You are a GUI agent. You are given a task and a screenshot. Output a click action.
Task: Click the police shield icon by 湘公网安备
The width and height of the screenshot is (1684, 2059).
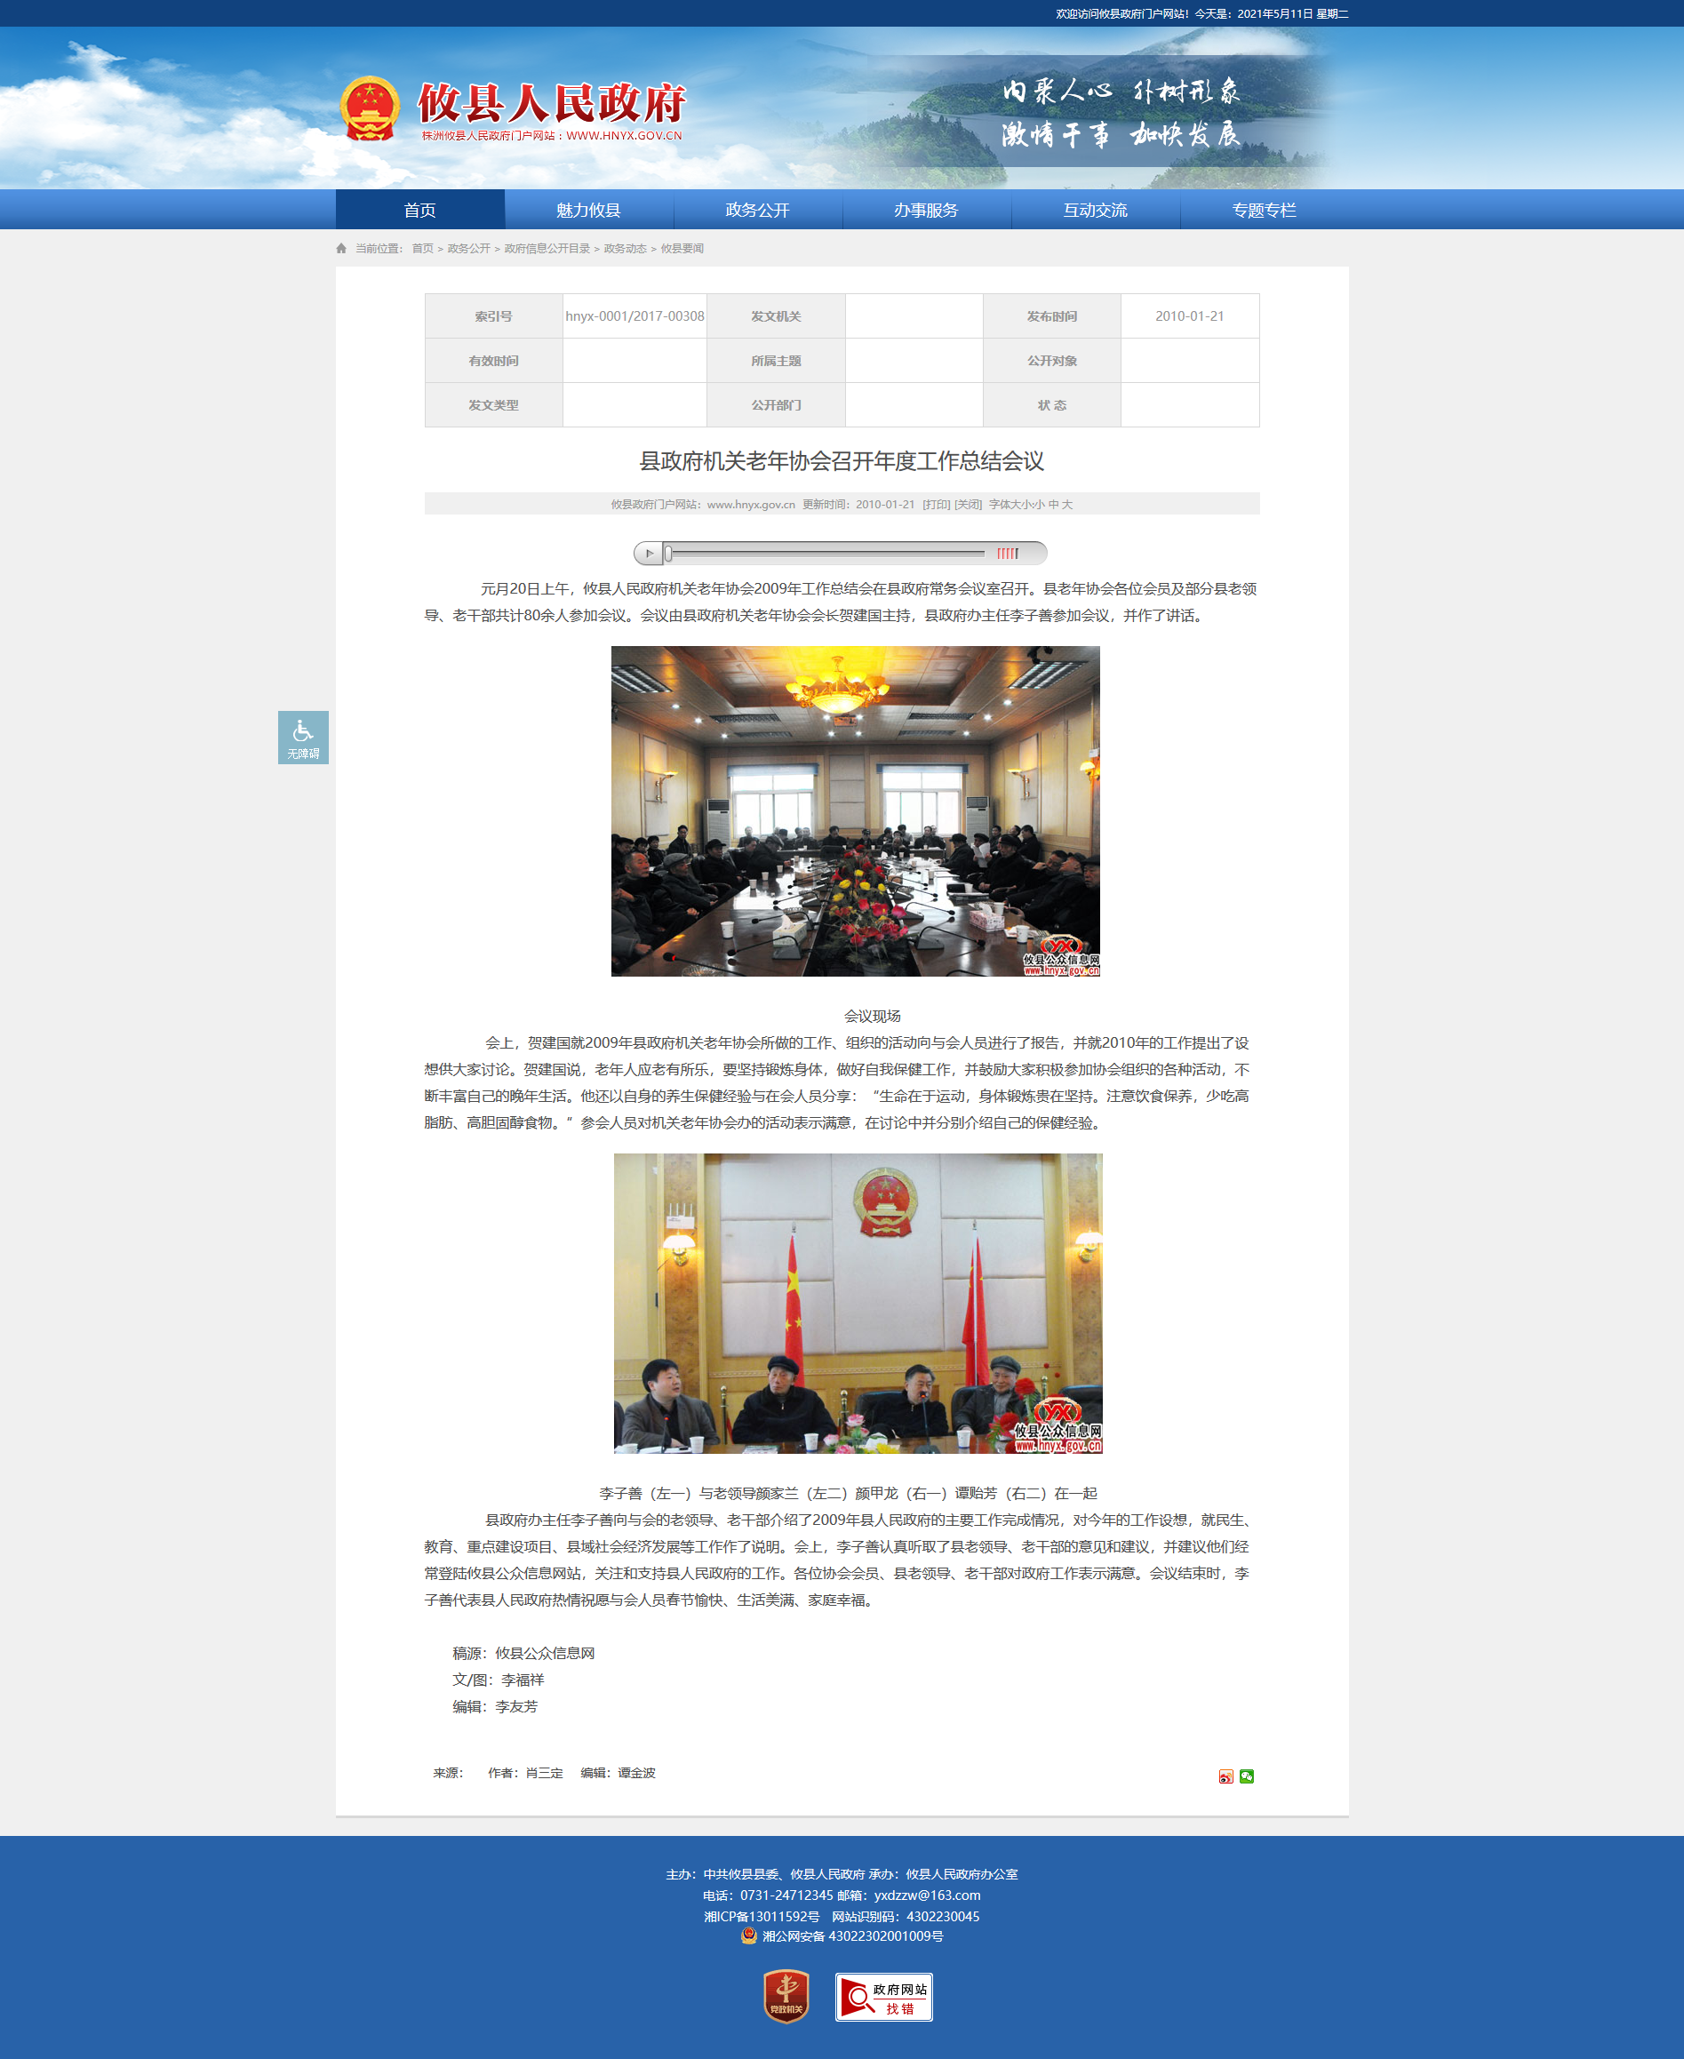749,1935
